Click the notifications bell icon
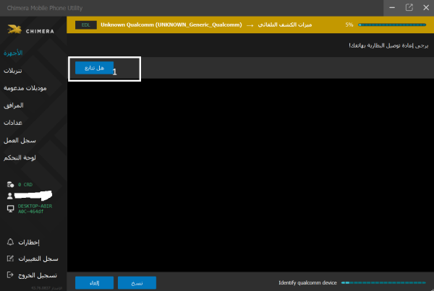This screenshot has height=291, width=434. tap(10, 242)
